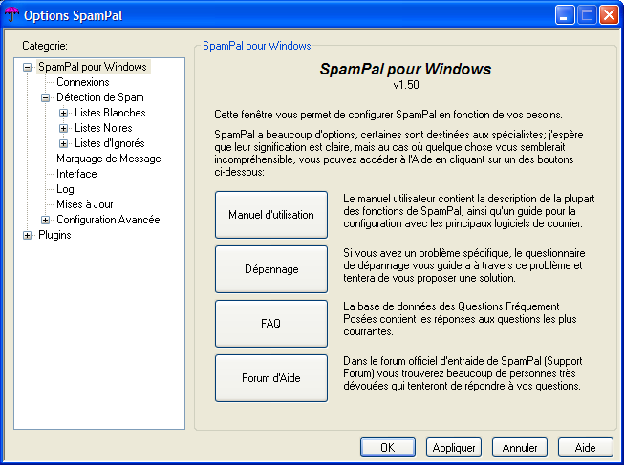Image resolution: width=624 pixels, height=465 pixels.
Task: Expand the Listes Blanches node
Action: pyautogui.click(x=64, y=113)
